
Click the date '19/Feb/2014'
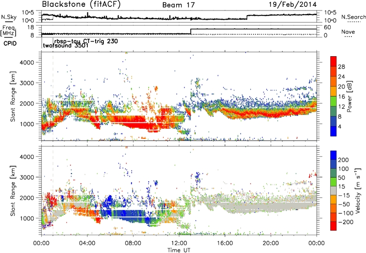pyautogui.click(x=293, y=5)
